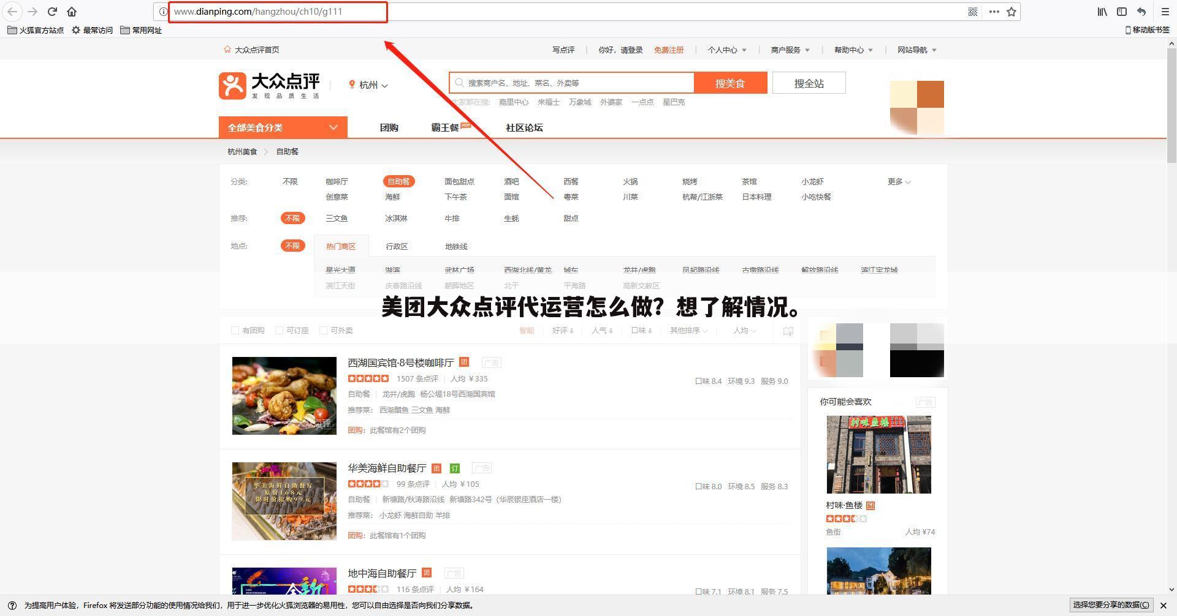1177x616 pixels.
Task: Click the page vertical scrollbar thumb
Action: pyautogui.click(x=1171, y=104)
